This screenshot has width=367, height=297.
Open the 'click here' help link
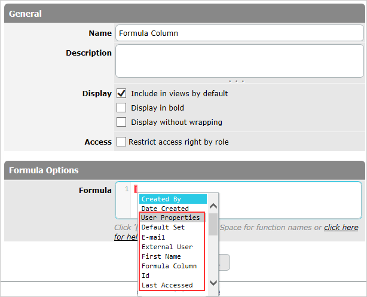click(x=341, y=227)
